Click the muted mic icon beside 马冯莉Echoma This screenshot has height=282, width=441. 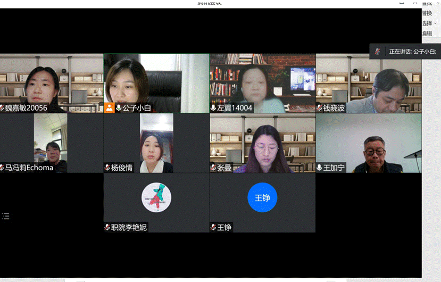[x=2, y=168]
